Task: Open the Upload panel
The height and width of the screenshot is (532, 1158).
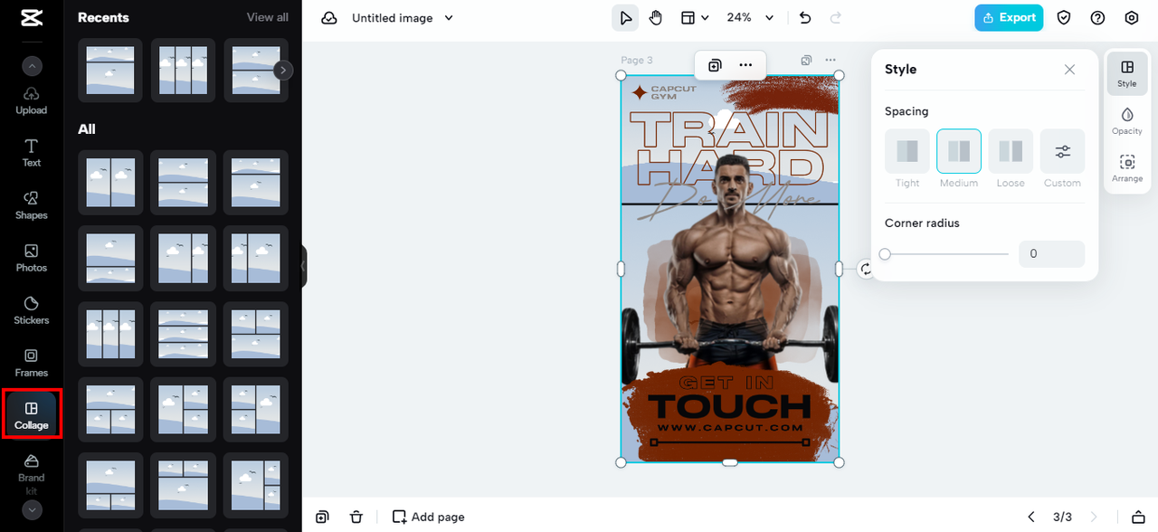Action: (32, 101)
